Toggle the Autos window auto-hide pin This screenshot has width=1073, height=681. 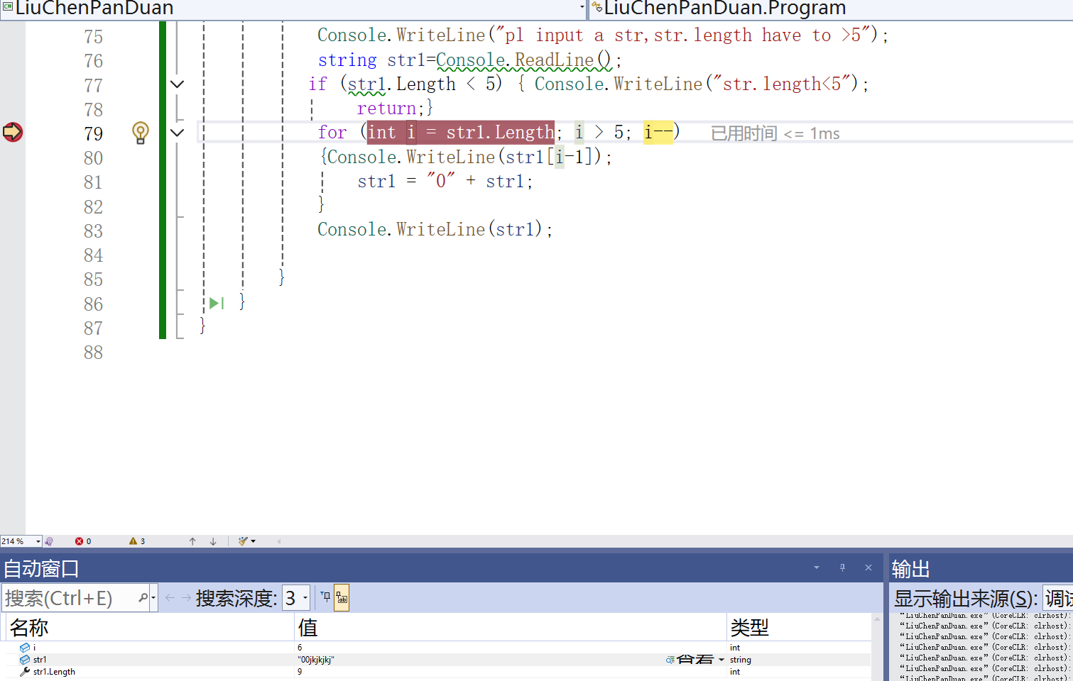click(x=842, y=567)
